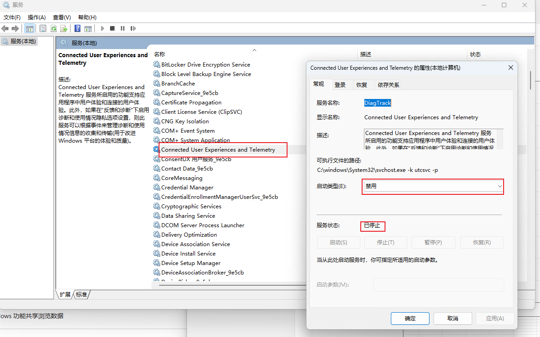Image resolution: width=540 pixels, height=337 pixels.
Task: Click the 名称 column header
Action: [159, 54]
